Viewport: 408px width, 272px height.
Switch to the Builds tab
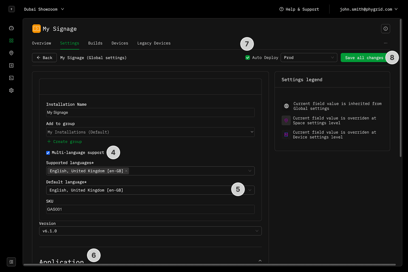click(x=95, y=43)
